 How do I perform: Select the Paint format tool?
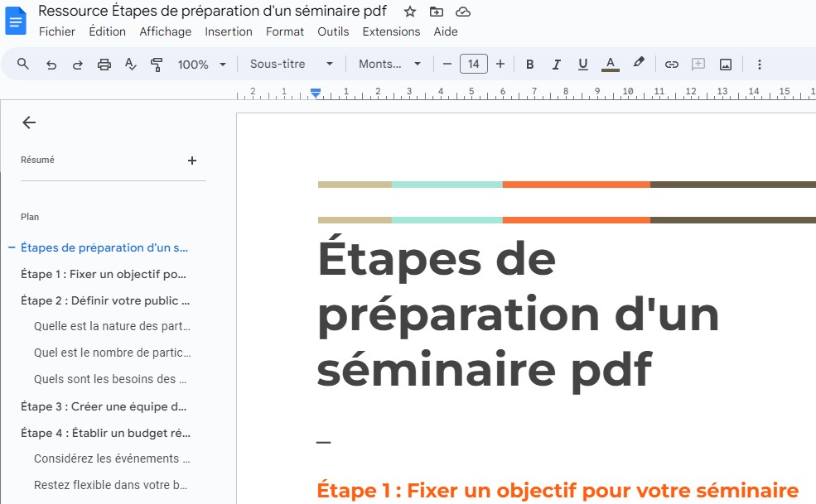click(x=157, y=64)
